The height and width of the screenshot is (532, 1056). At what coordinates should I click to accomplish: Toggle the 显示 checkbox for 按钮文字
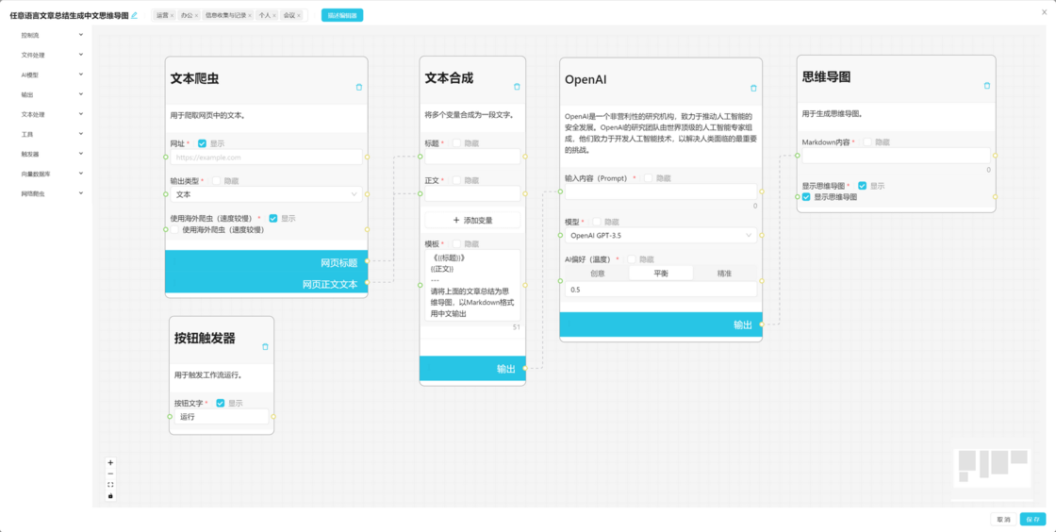pyautogui.click(x=221, y=403)
